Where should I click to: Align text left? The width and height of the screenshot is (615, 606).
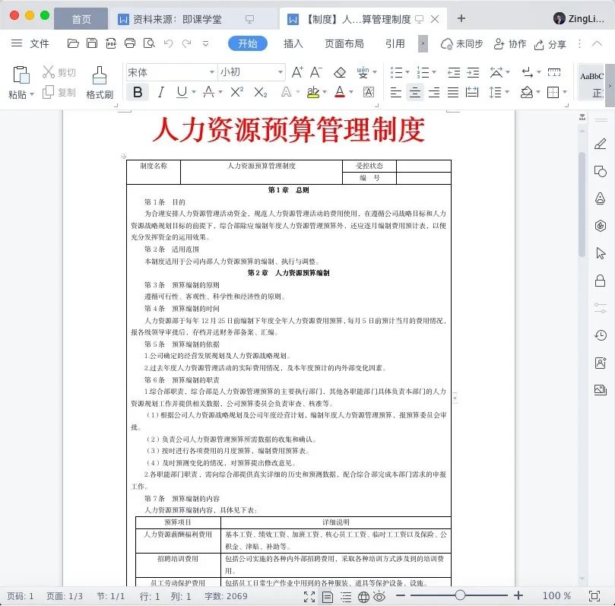tap(396, 93)
